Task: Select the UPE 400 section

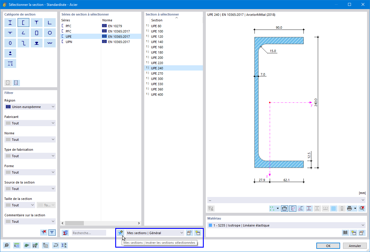Action: click(x=174, y=95)
